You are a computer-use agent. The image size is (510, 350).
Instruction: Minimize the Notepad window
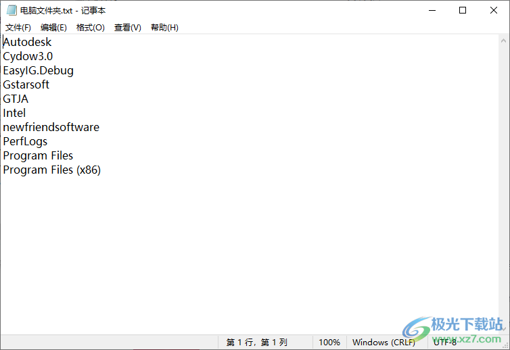click(432, 10)
